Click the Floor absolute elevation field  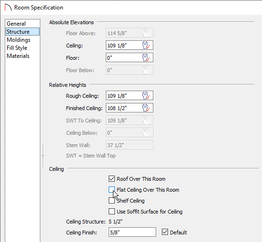130,57
